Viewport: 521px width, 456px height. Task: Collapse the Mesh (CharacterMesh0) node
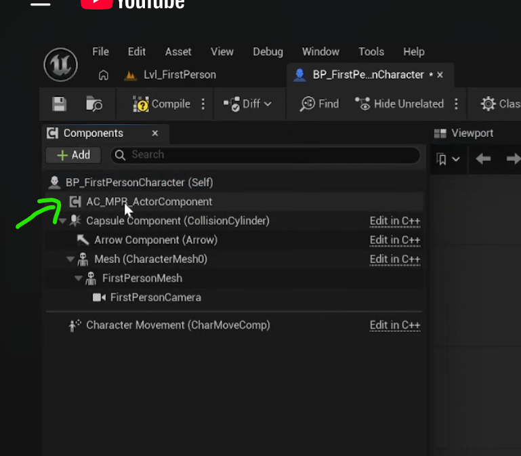(70, 260)
